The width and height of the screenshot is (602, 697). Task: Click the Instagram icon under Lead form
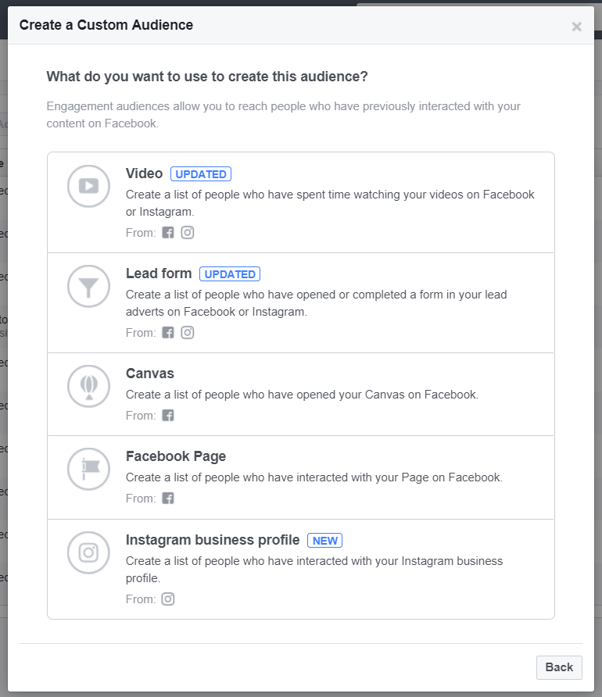[187, 332]
